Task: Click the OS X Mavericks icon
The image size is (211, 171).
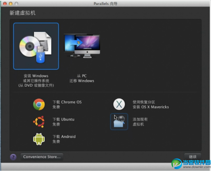Action: point(119,104)
